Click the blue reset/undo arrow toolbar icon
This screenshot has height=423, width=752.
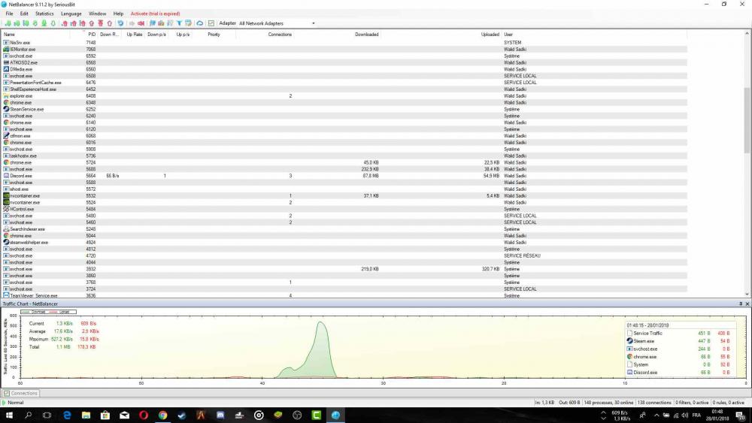pos(121,23)
